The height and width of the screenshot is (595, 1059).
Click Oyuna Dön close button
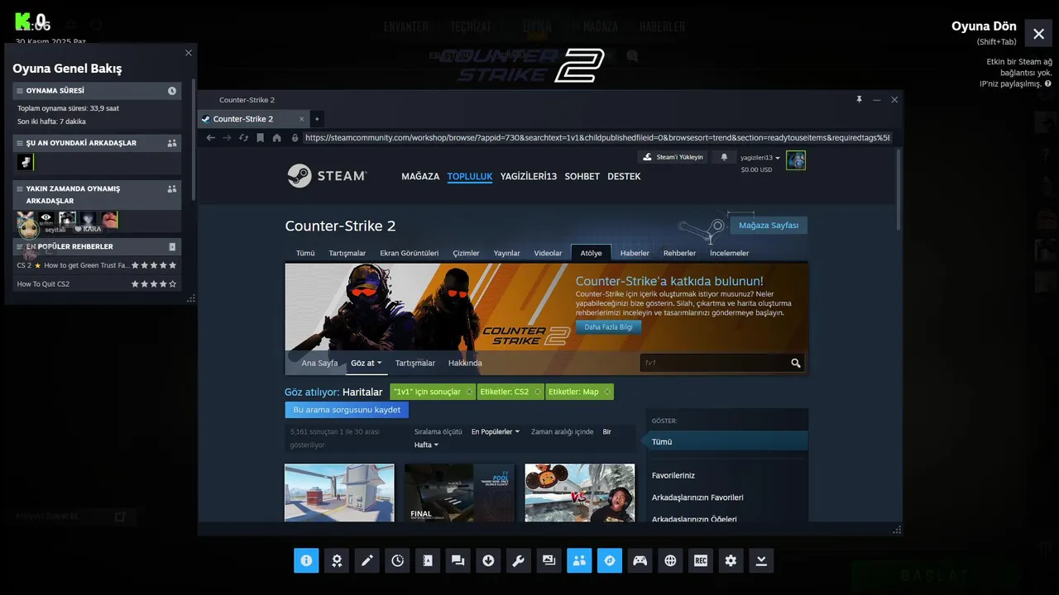1038,34
